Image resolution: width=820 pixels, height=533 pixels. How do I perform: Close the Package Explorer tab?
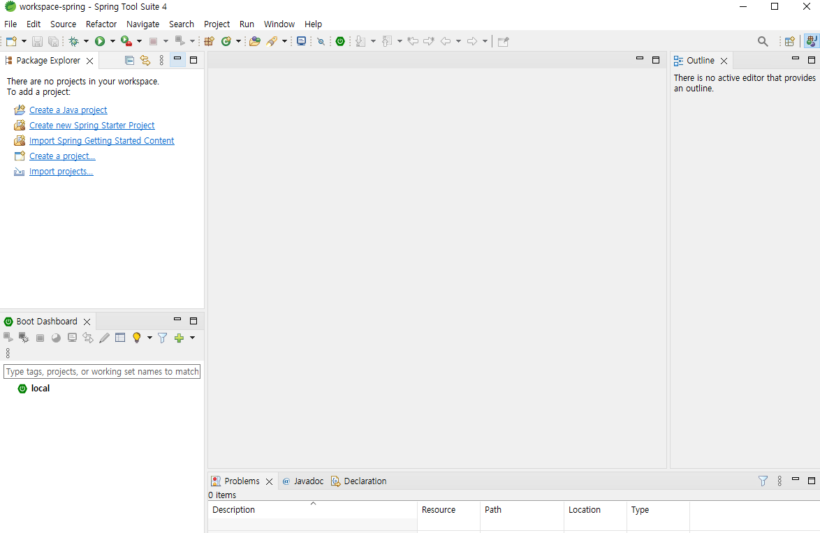point(90,61)
